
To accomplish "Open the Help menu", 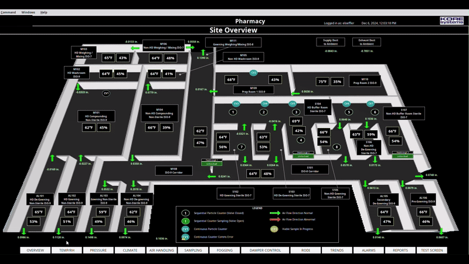I will point(44,12).
